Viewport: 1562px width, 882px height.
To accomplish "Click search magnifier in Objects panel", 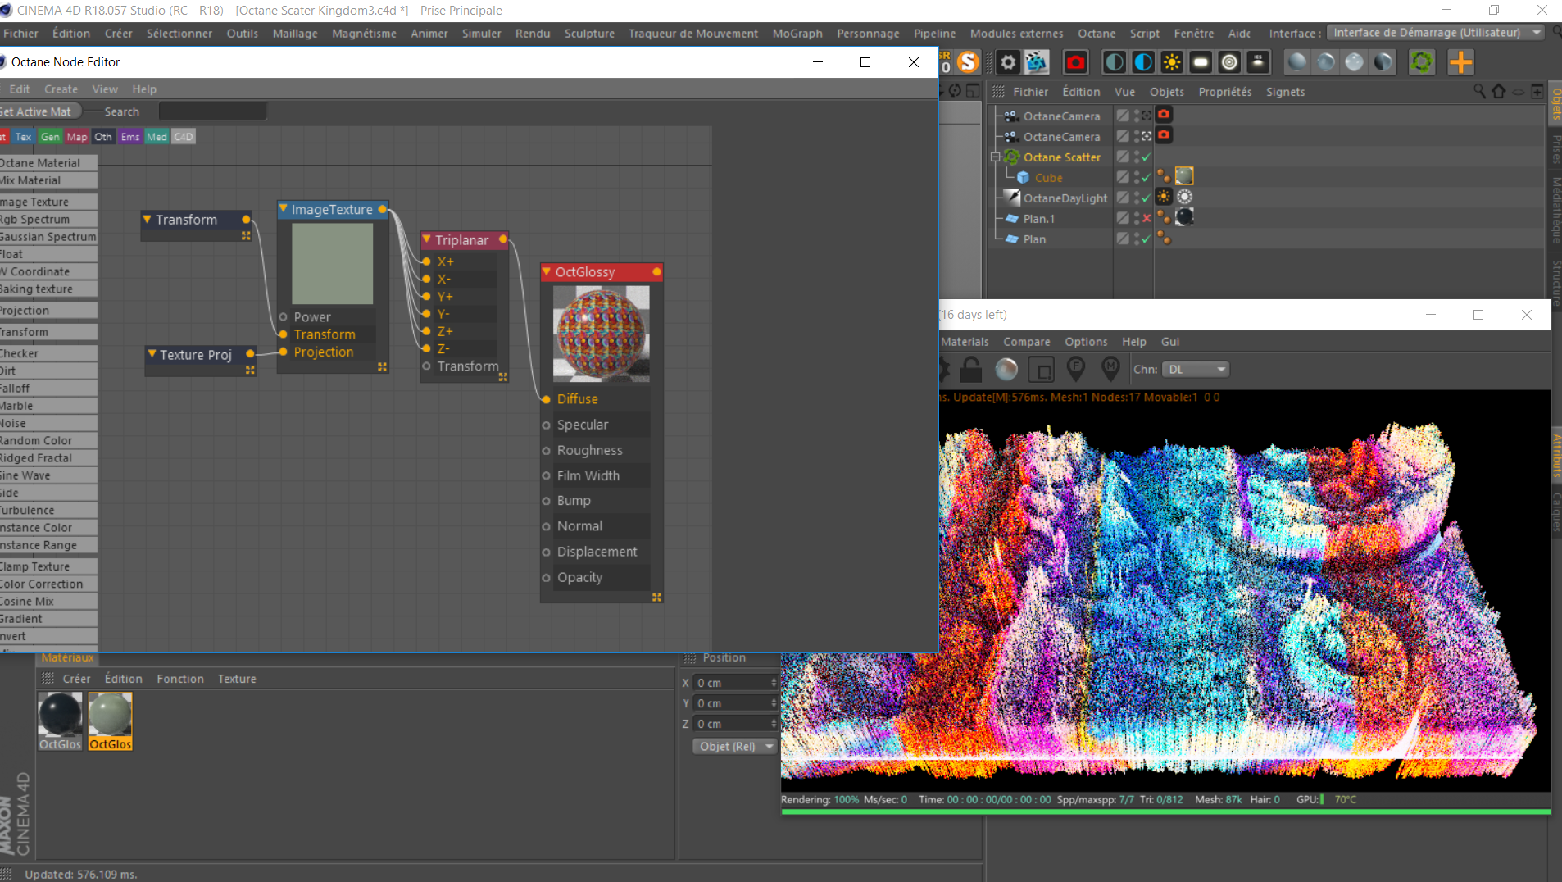I will tap(1479, 91).
